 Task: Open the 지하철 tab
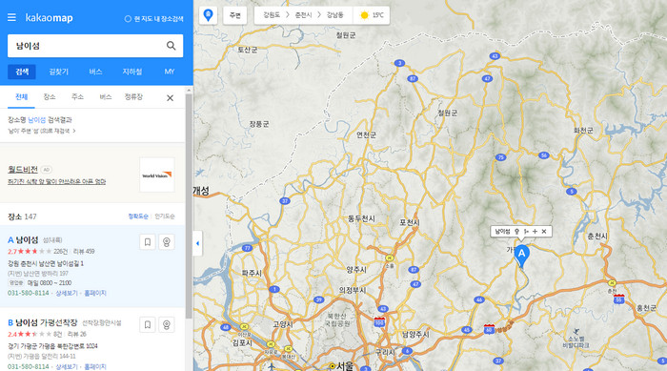coord(132,72)
